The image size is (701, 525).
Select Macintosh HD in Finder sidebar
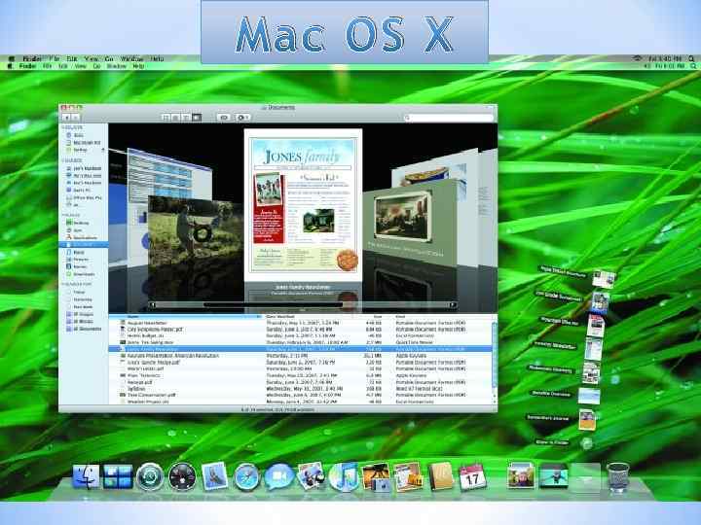[x=83, y=142]
